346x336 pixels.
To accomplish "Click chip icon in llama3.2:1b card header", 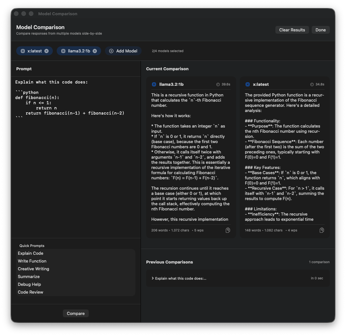I will click(154, 84).
